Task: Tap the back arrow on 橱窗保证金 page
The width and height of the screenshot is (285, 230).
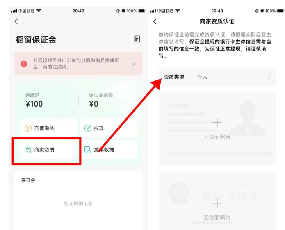Action: 16,21
